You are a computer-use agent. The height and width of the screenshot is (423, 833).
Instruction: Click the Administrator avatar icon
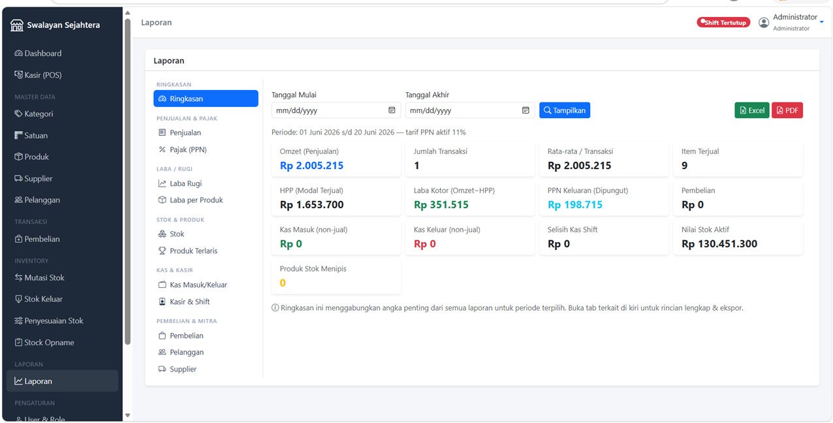pos(764,22)
